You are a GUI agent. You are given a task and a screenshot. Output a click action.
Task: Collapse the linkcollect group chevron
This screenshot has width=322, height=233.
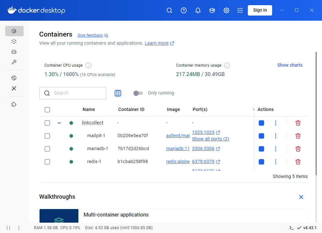coord(59,123)
